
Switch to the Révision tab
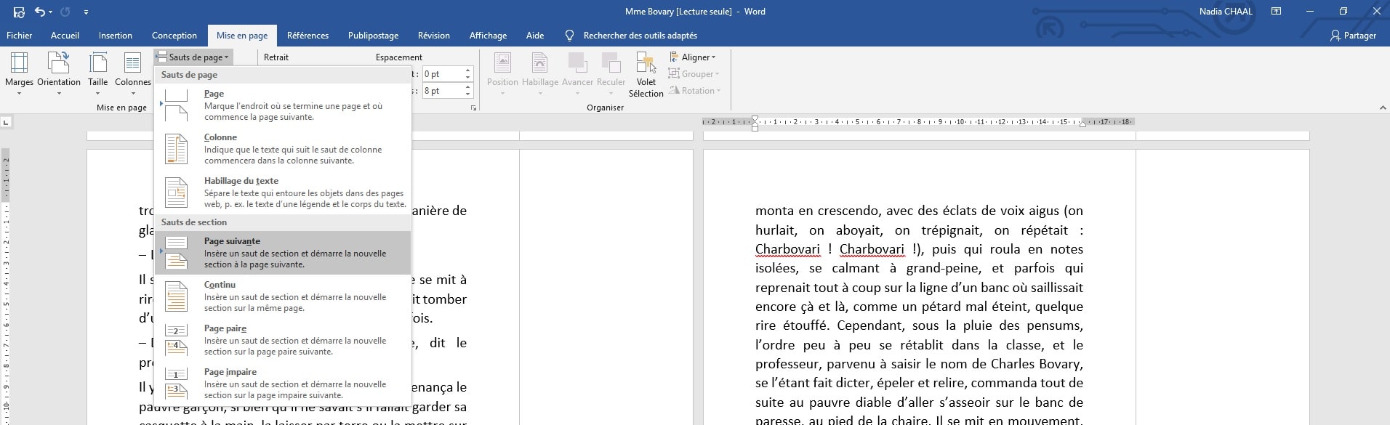[434, 35]
